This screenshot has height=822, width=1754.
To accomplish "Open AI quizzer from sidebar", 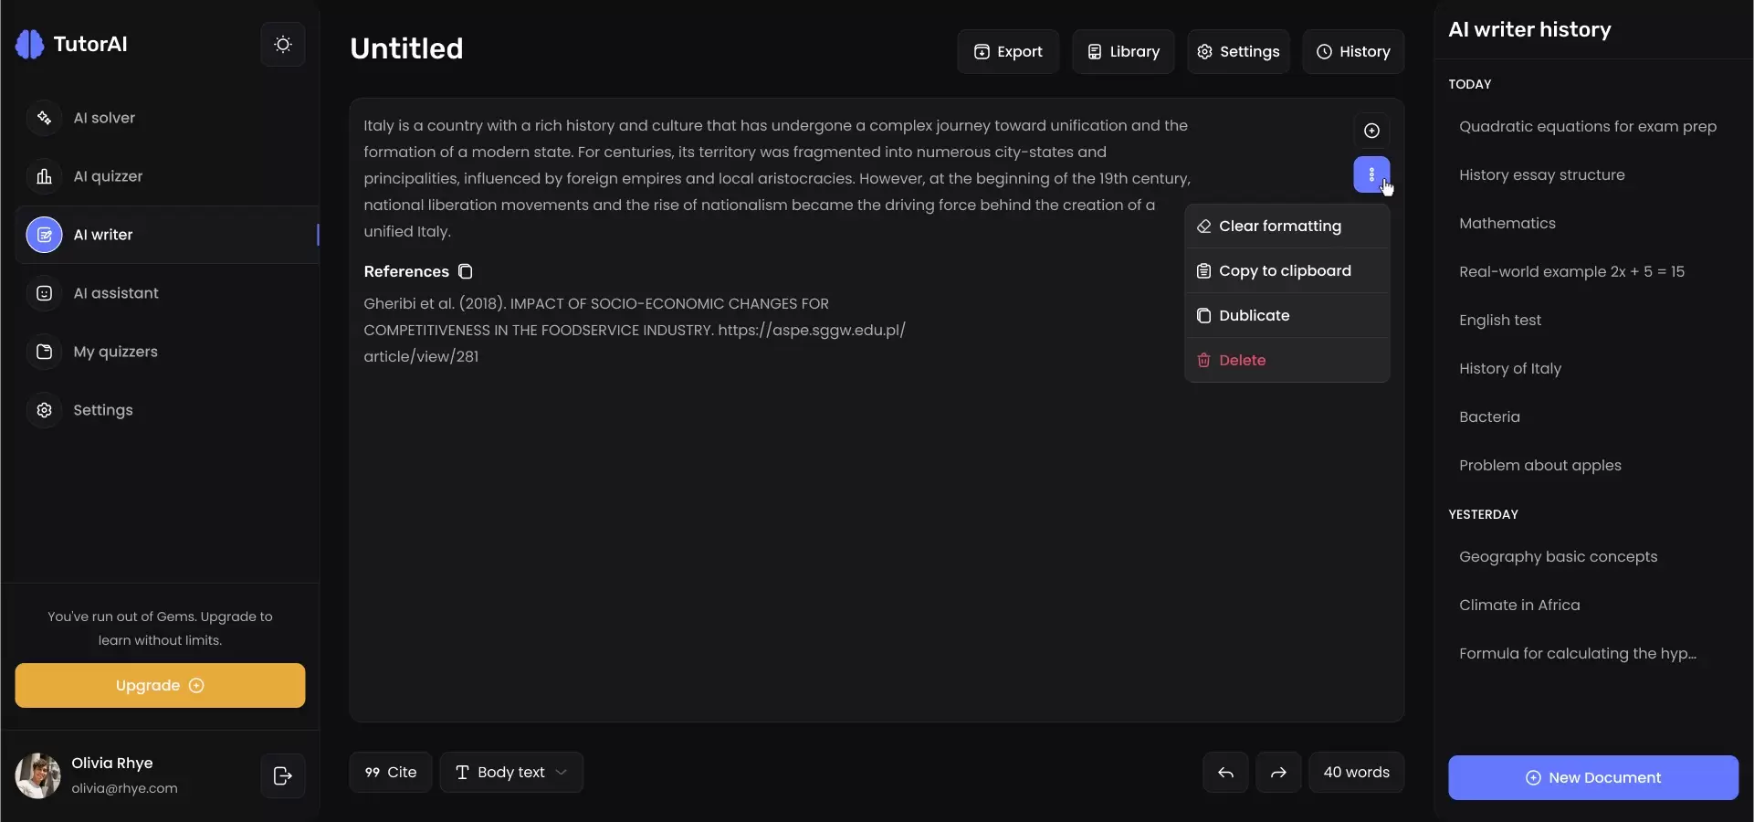I will (x=108, y=176).
